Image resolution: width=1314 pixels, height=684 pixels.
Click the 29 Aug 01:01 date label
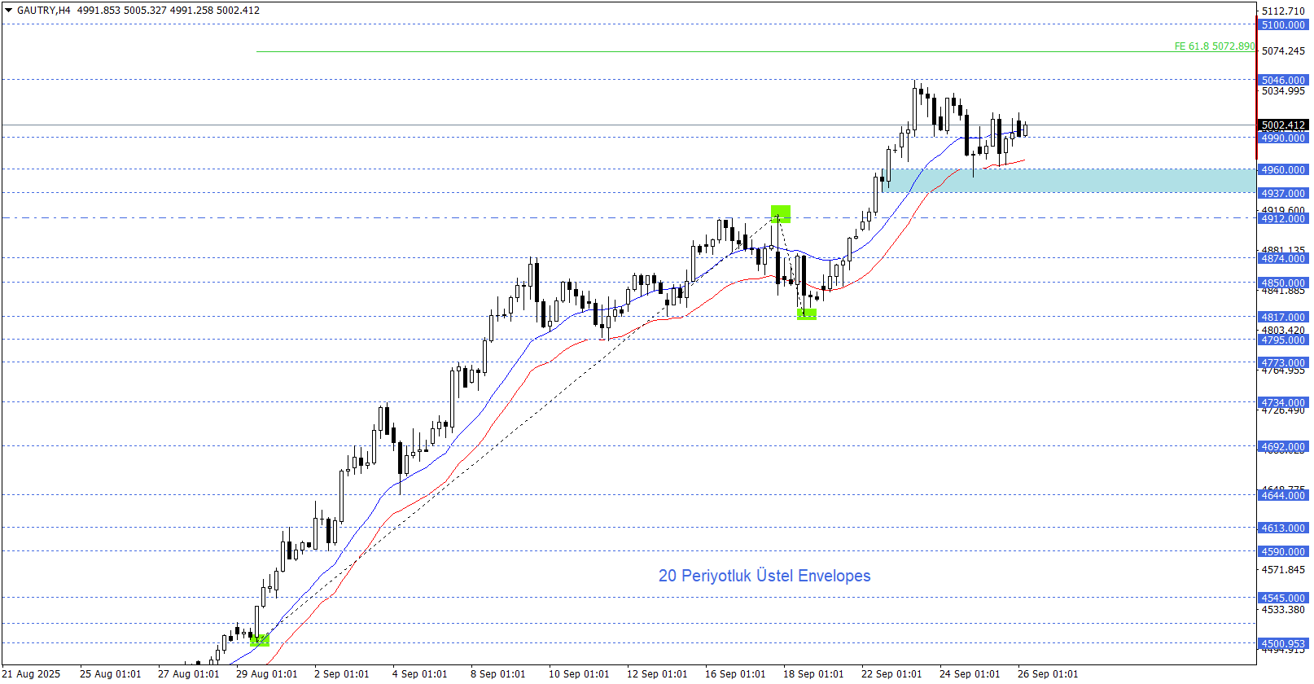[267, 674]
